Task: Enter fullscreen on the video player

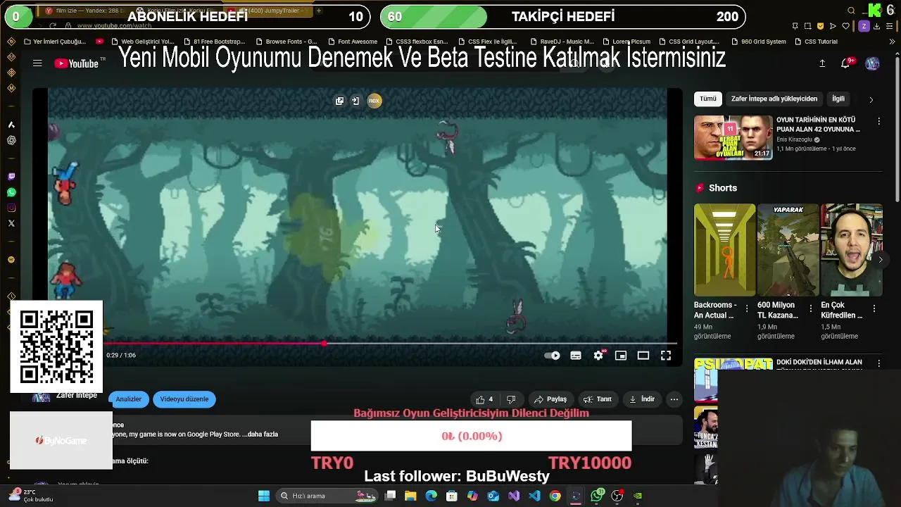Action: (x=666, y=356)
